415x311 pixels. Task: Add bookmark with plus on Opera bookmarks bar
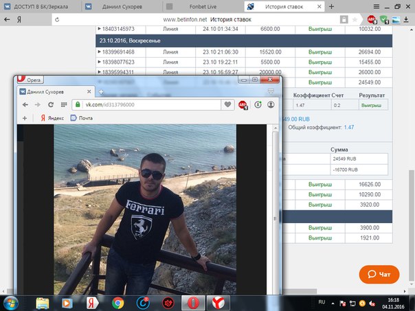(25, 118)
